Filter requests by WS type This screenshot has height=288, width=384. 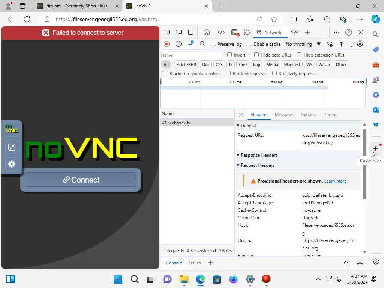coord(309,64)
